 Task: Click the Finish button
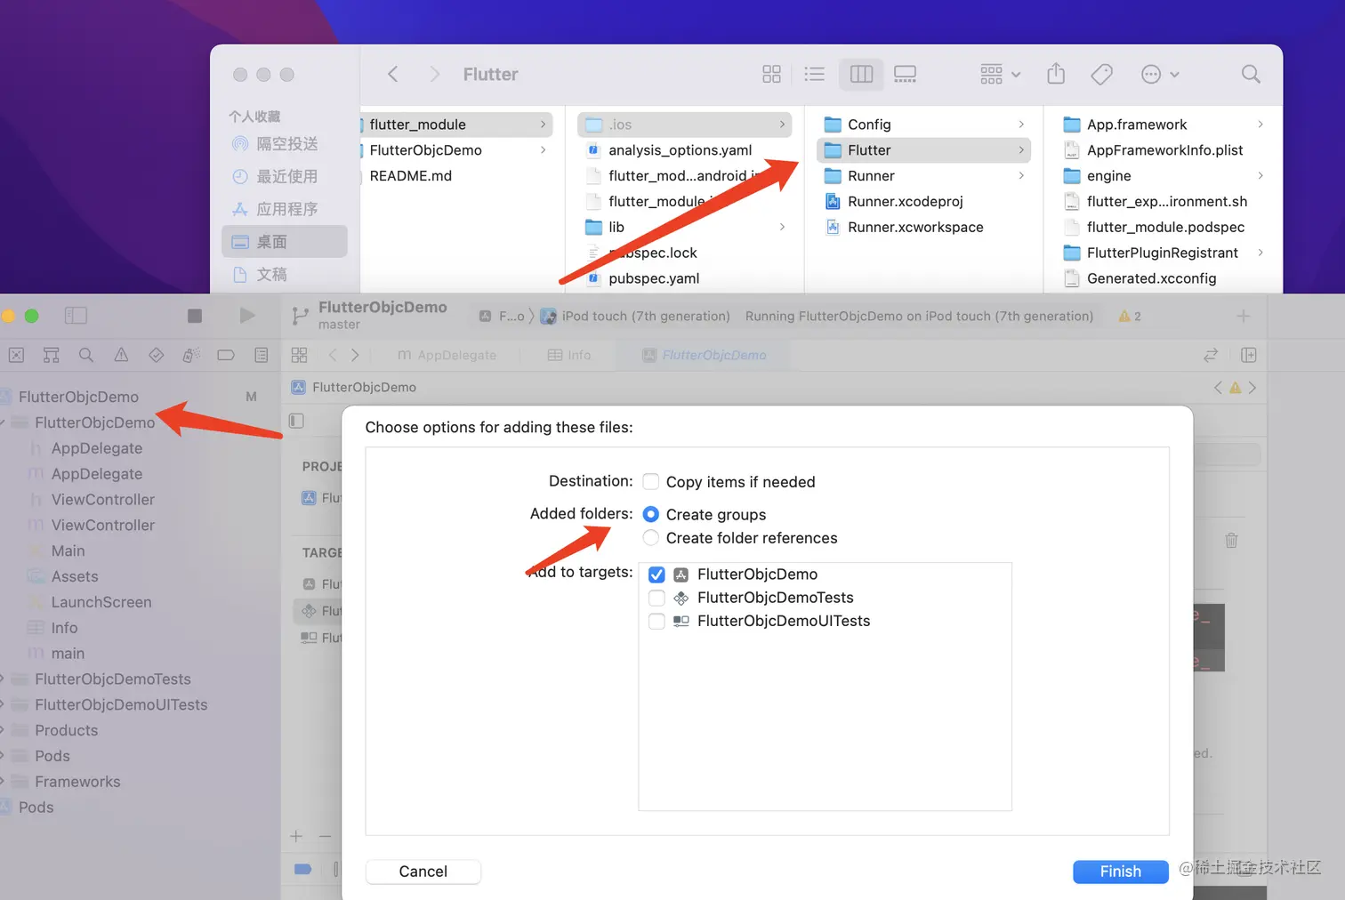point(1120,872)
